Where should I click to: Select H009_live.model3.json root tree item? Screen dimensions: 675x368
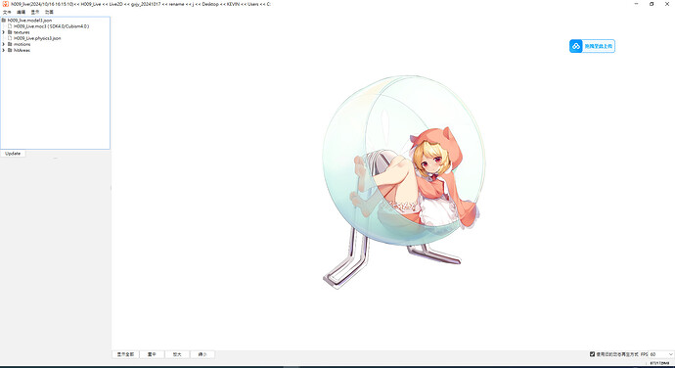point(29,21)
